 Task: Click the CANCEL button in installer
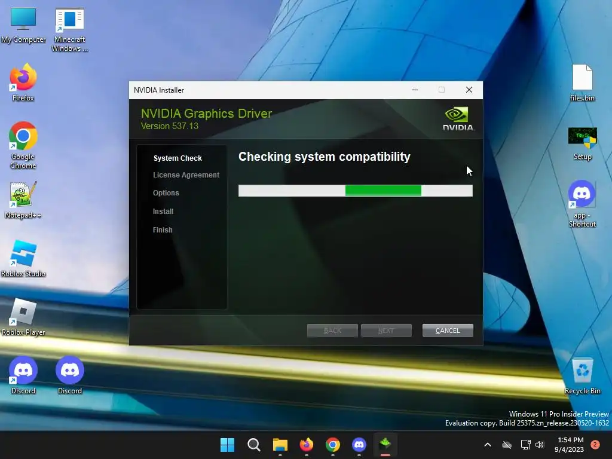[x=448, y=331]
